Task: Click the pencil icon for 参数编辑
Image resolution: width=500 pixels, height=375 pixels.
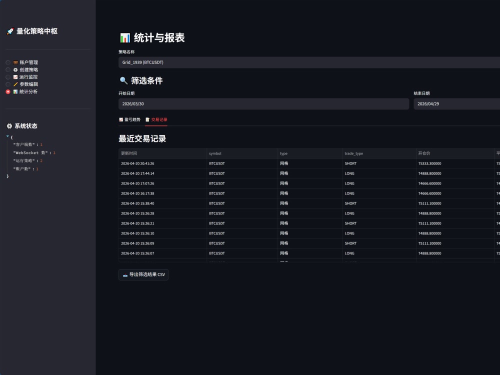Action: click(15, 84)
